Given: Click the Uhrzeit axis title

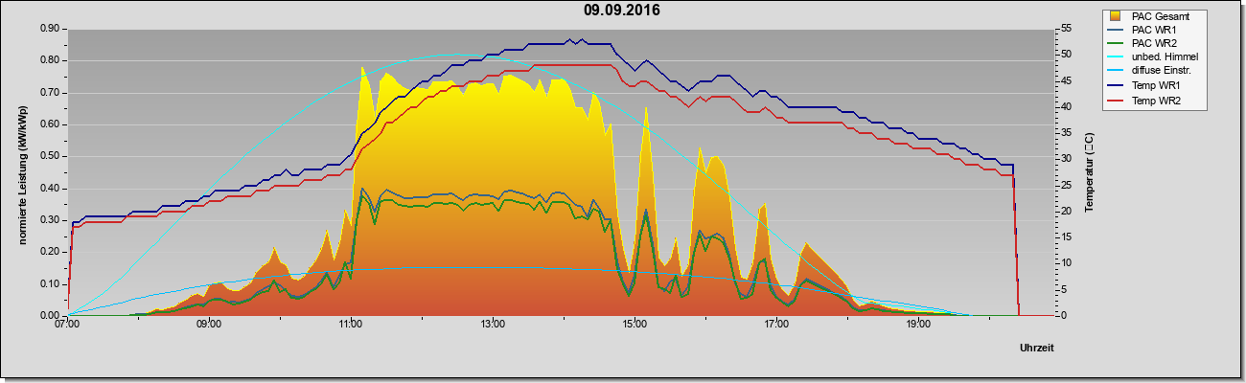Looking at the screenshot, I should click(1036, 349).
